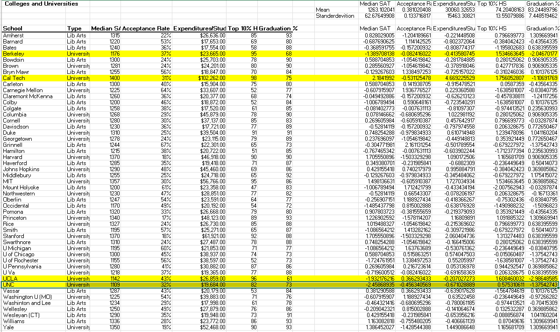This screenshot has width=560, height=332.
Task: Select the 'Wesleyan (CT)' cell
Action: pyautogui.click(x=21, y=315)
